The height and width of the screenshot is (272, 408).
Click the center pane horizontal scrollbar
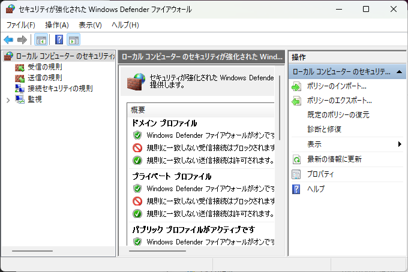tap(157, 251)
